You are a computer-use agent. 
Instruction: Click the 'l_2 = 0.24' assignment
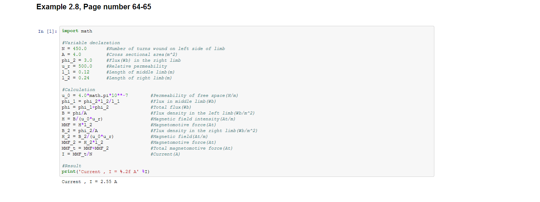coord(76,78)
